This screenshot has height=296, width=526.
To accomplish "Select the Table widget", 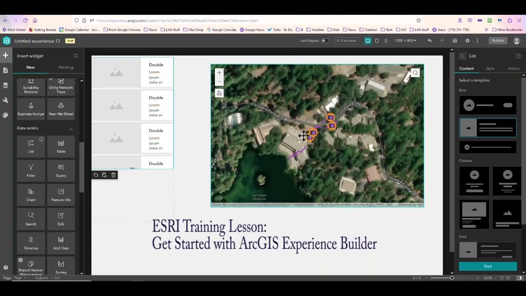I will [61, 146].
